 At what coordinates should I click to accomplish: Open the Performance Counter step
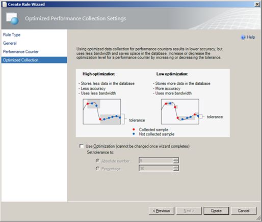pos(21,51)
